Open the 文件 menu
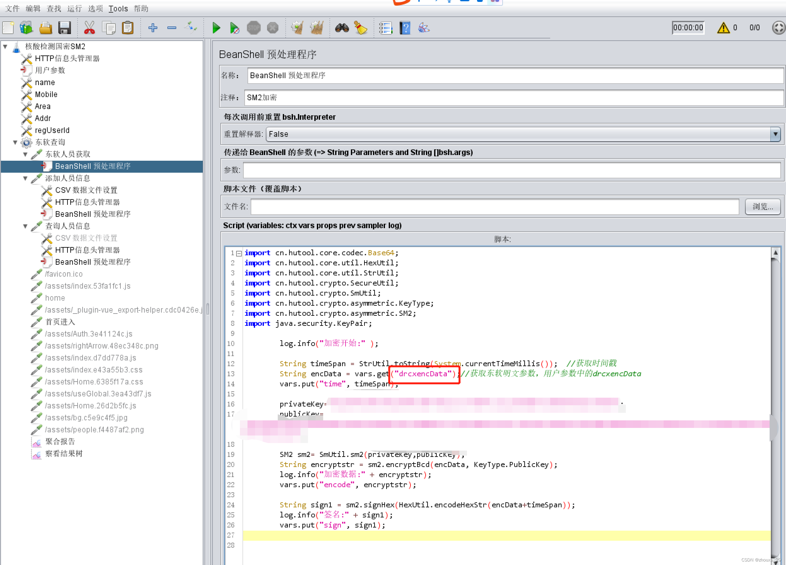Screen dimensions: 786x565 pos(13,8)
